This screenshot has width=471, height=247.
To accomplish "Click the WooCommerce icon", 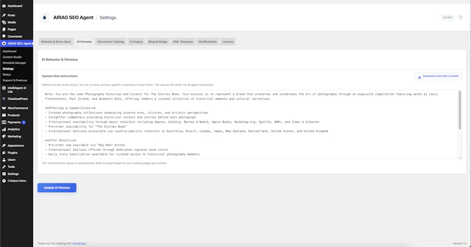I will pos(4,108).
